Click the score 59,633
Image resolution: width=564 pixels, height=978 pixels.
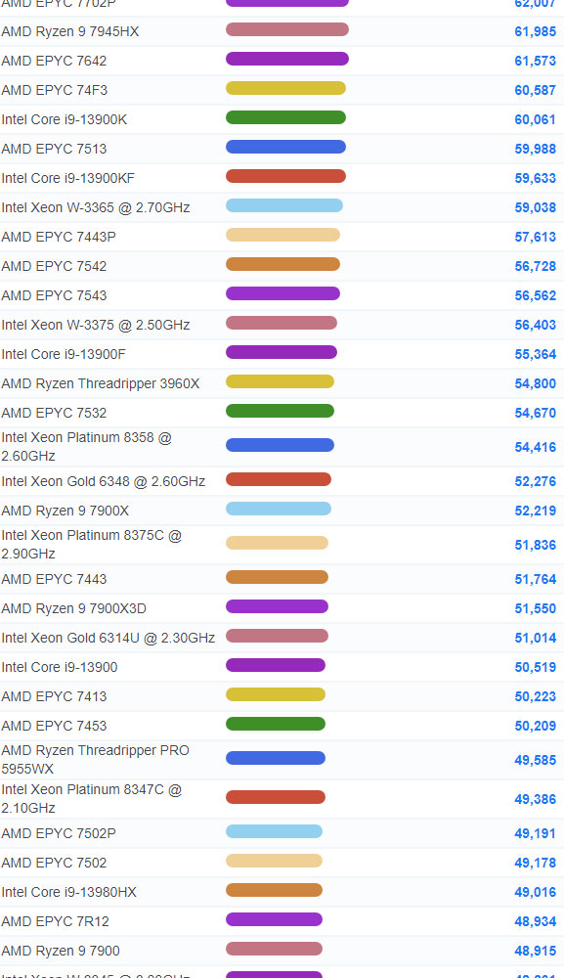click(x=535, y=178)
